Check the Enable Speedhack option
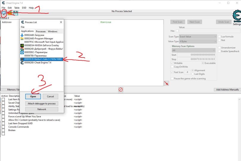 220,51
